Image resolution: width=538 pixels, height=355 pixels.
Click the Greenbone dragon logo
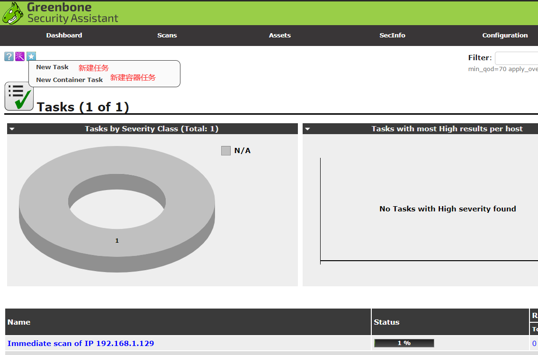pos(13,13)
